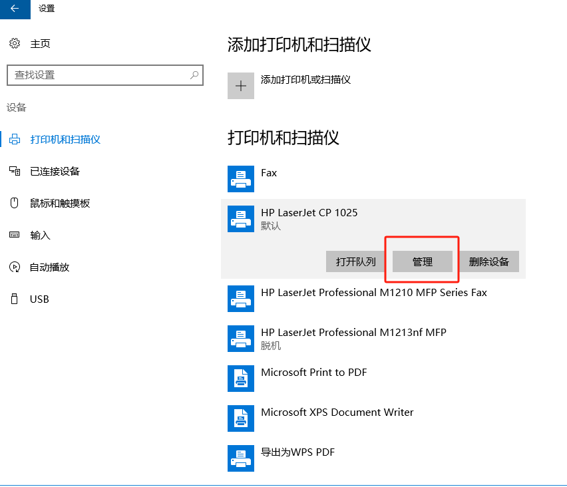Click the 删除设备 button

(489, 261)
